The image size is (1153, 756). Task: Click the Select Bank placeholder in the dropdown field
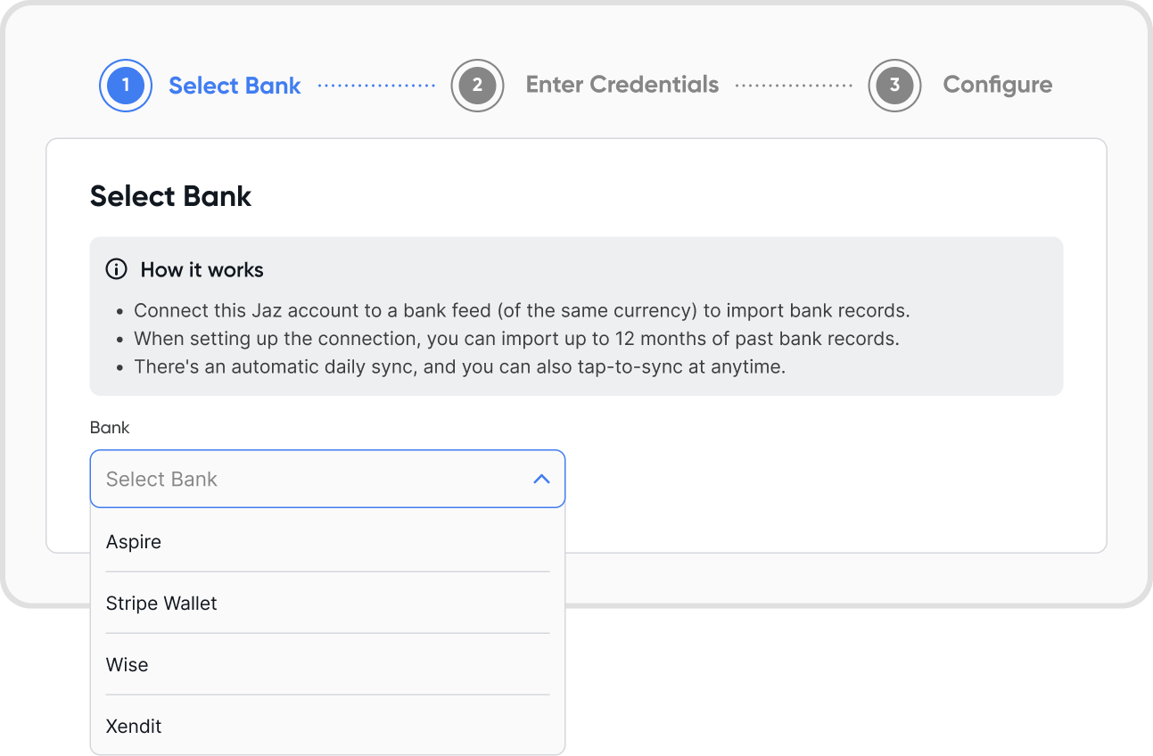pos(161,479)
